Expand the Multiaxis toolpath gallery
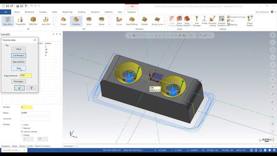The image size is (277, 156). (x=165, y=24)
